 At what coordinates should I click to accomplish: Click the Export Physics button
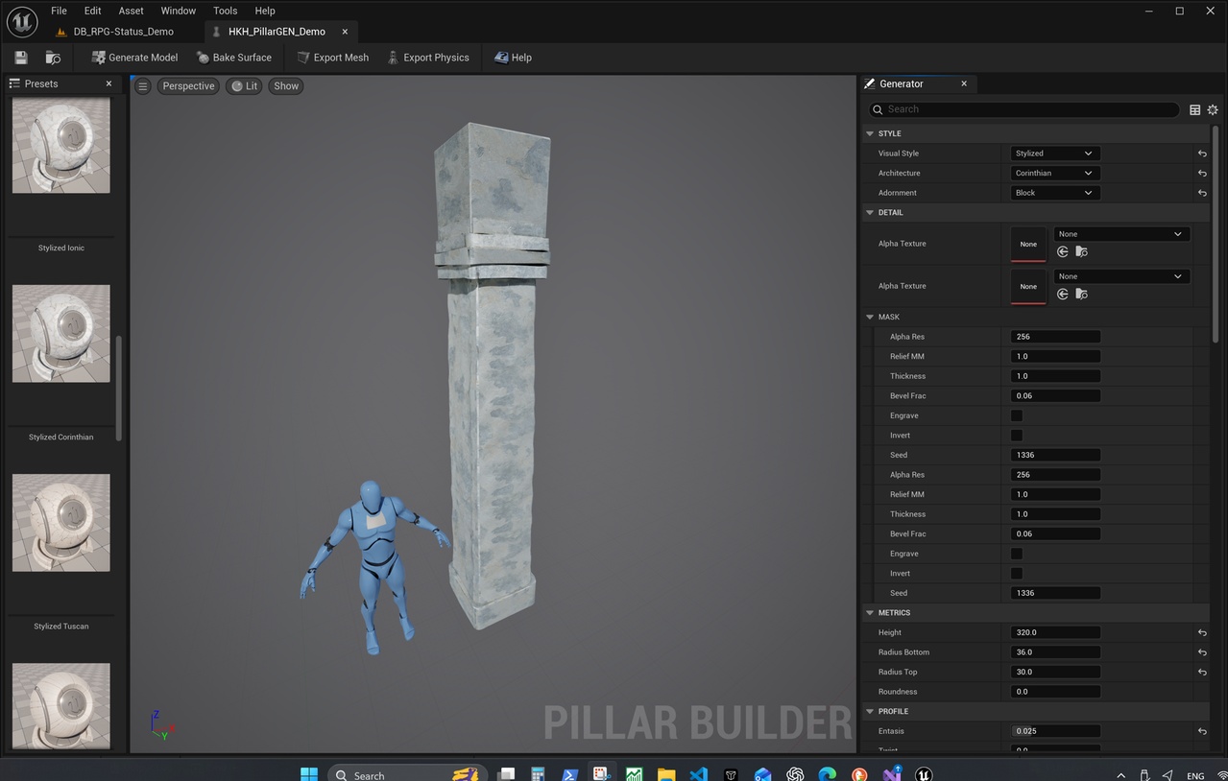(427, 58)
